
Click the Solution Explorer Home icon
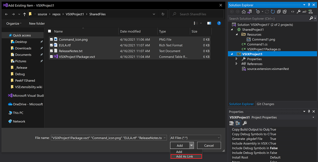244,12
